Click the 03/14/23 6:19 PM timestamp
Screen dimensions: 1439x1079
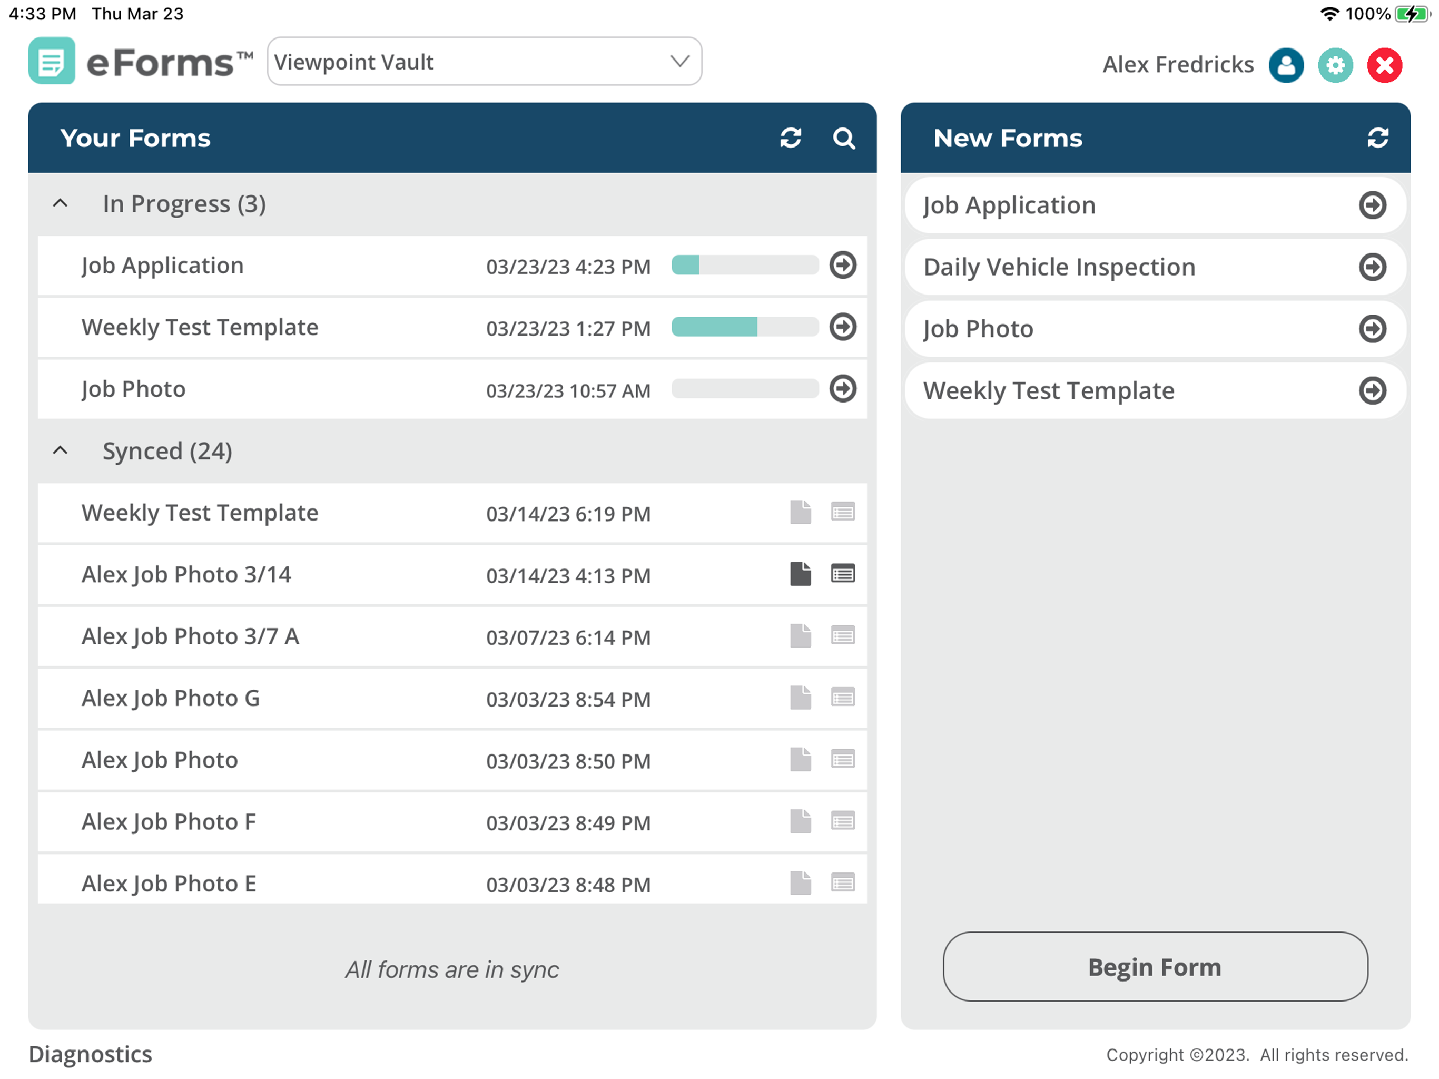[568, 514]
